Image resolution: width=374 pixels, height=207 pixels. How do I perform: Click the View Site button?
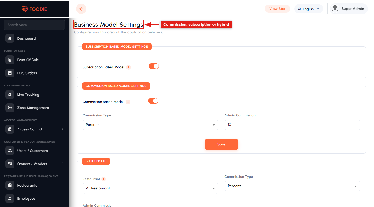(x=277, y=9)
